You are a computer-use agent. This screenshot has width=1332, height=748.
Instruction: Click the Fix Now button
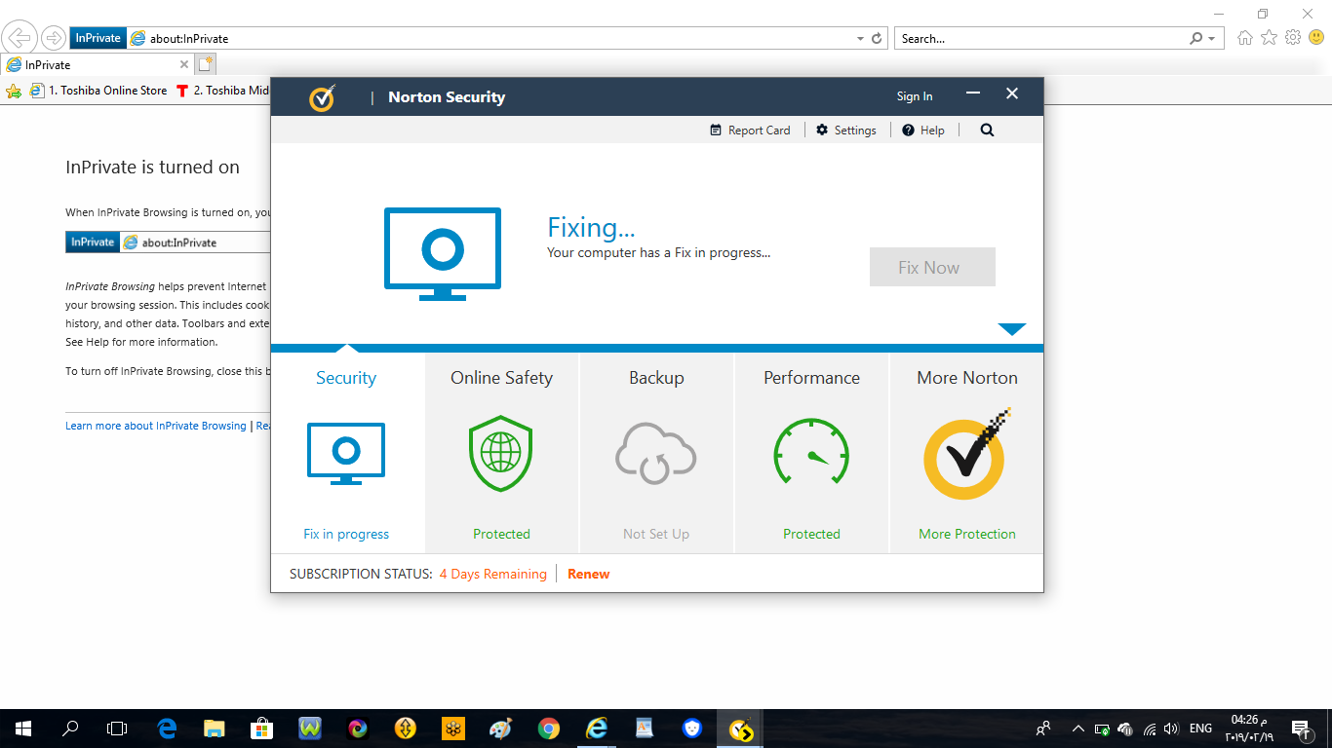point(932,267)
